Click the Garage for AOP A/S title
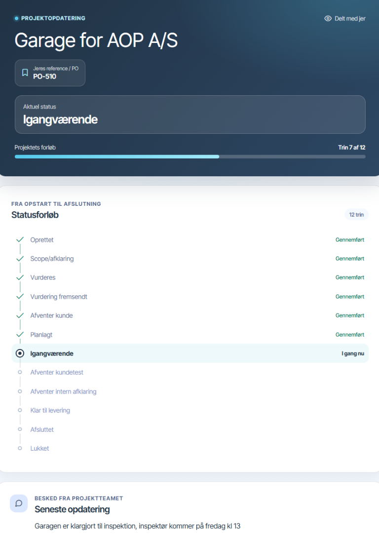379x541 pixels. pyautogui.click(x=96, y=40)
